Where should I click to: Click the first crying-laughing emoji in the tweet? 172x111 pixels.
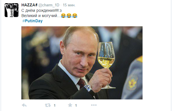pos(63,16)
